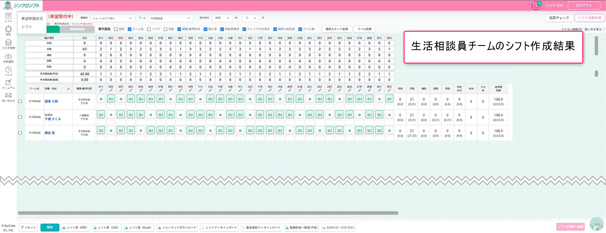Screen dimensions: 606x233
Task: Uncheck the チーム名 display checkbox
Action: coord(130,29)
